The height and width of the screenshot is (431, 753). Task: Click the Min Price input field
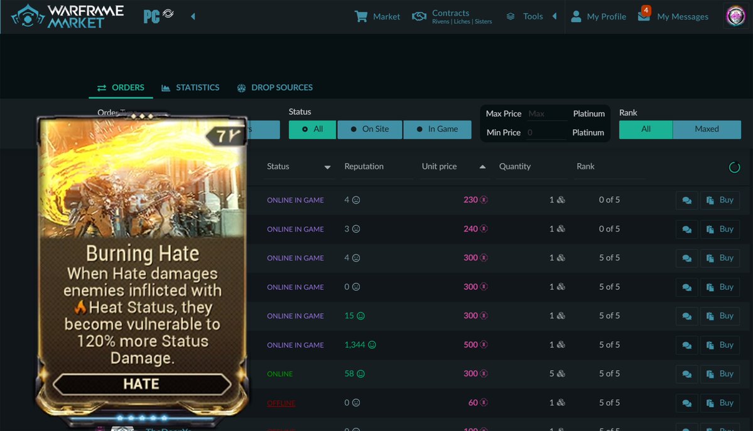pos(546,132)
